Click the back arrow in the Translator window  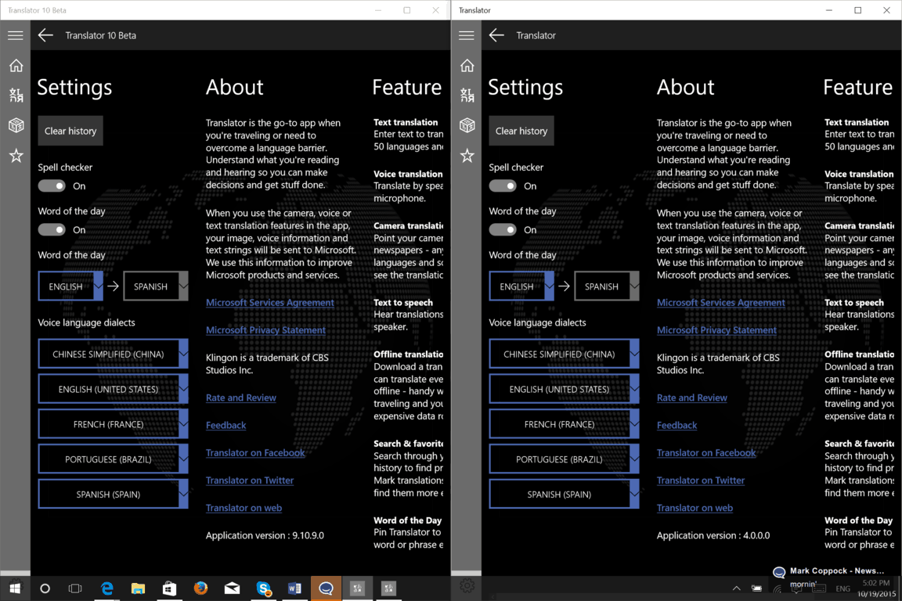(496, 35)
